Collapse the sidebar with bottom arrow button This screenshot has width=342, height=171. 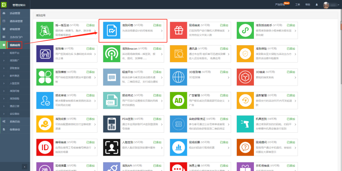pos(24,166)
